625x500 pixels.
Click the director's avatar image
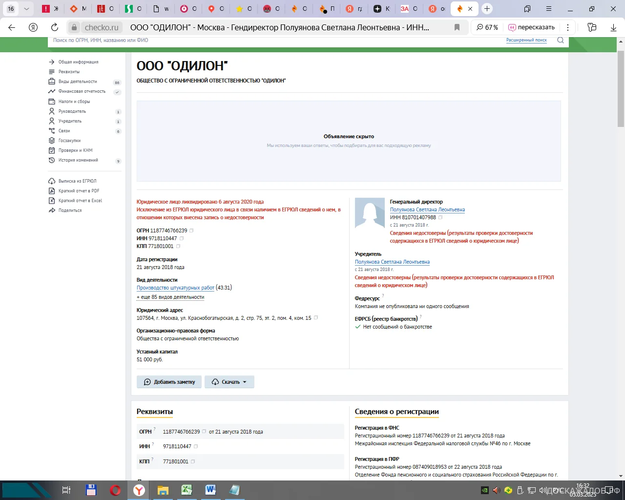[x=370, y=212]
